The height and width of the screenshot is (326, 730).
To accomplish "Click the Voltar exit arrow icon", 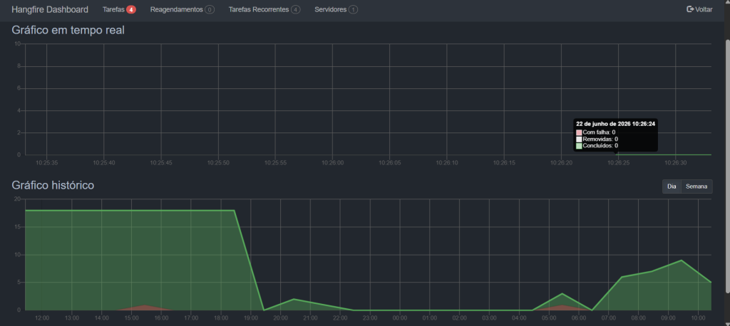I will coord(690,9).
